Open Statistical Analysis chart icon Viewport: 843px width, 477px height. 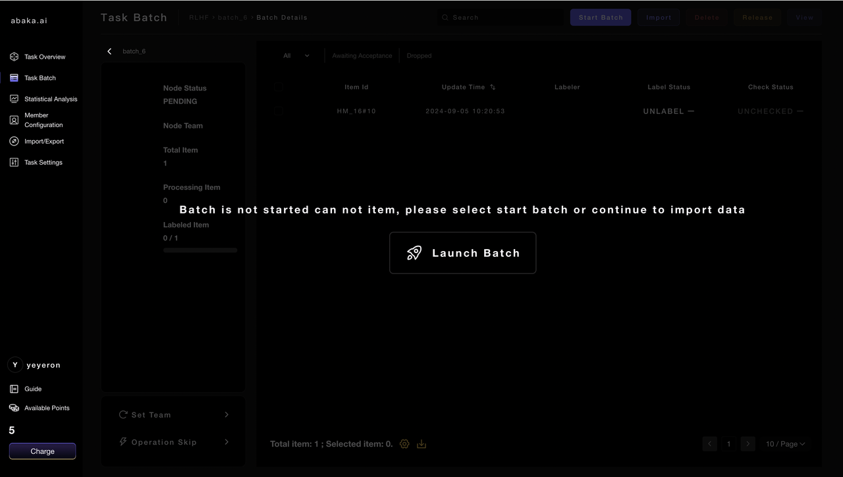point(14,99)
